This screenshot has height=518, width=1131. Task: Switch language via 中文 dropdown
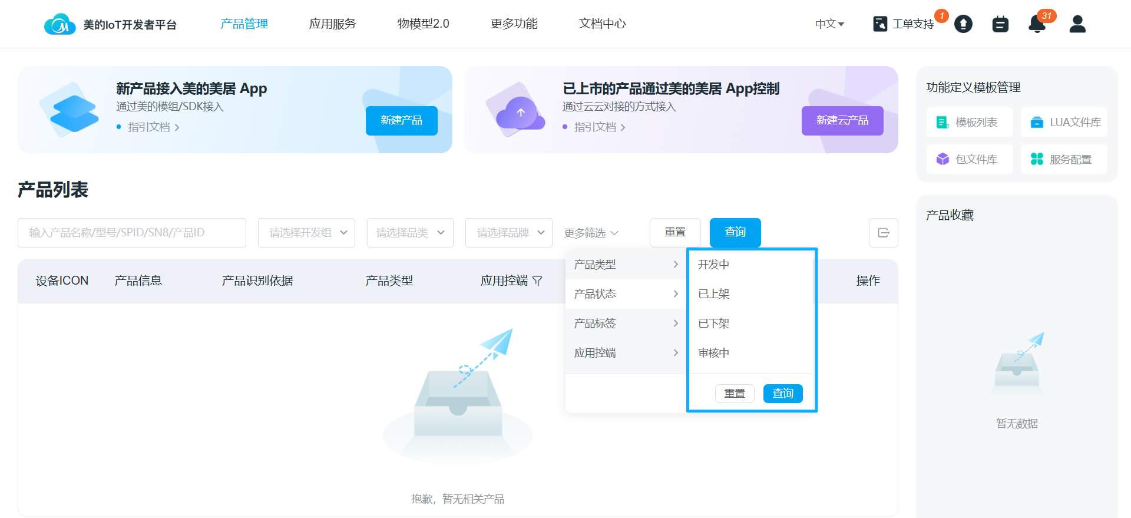(x=829, y=24)
